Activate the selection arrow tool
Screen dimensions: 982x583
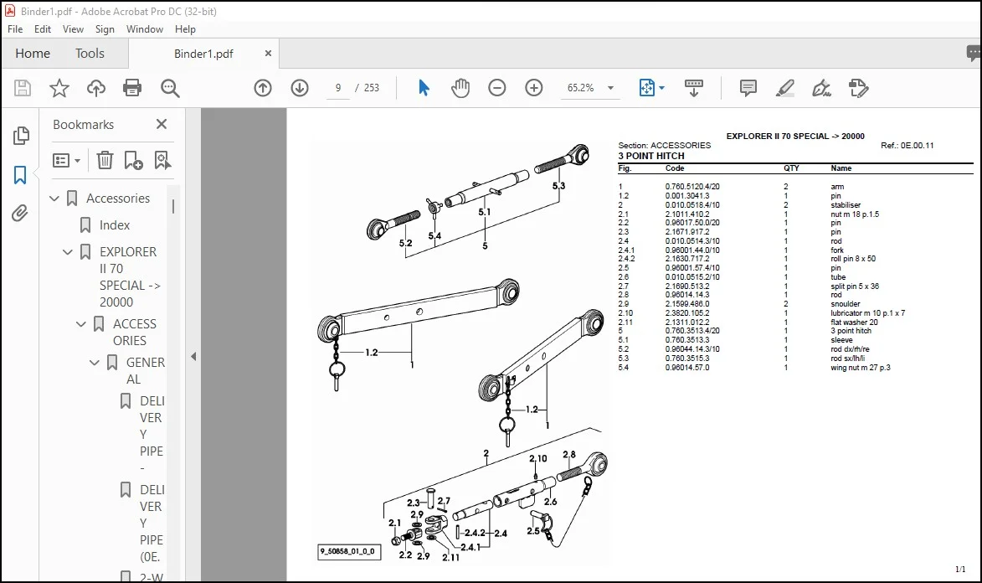point(424,88)
